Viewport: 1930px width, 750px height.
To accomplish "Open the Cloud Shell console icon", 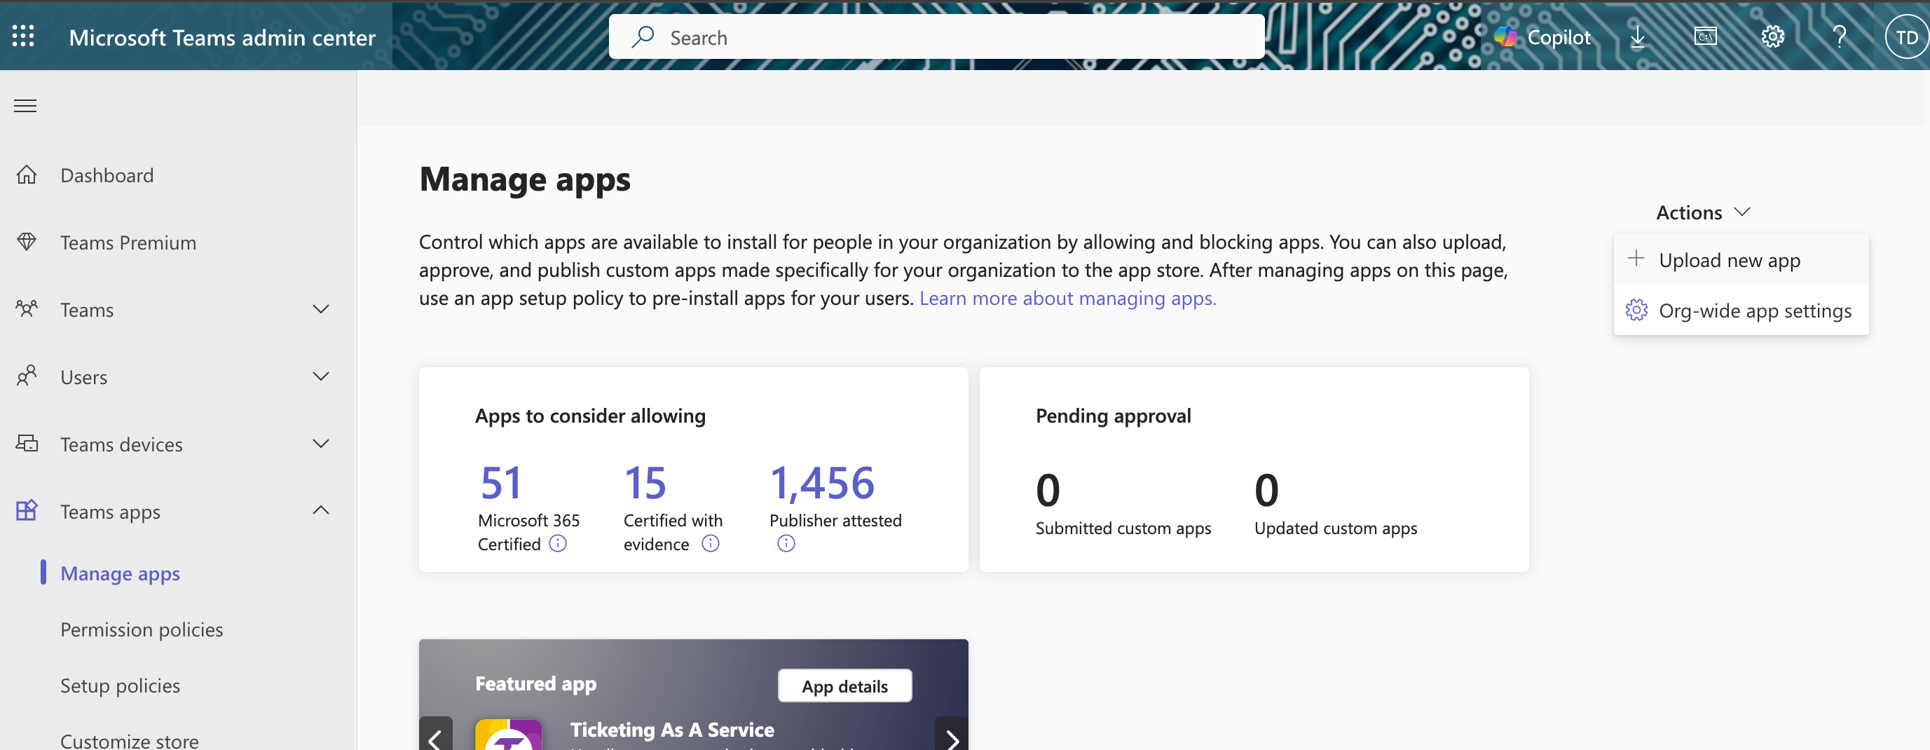I will coord(1705,36).
